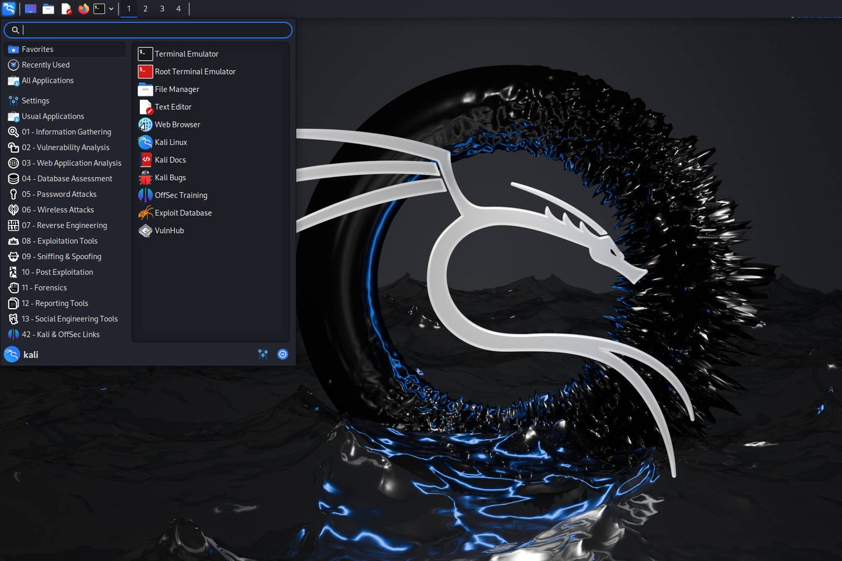Click the OffSec Training label
Image resolution: width=842 pixels, height=561 pixels.
coord(181,195)
